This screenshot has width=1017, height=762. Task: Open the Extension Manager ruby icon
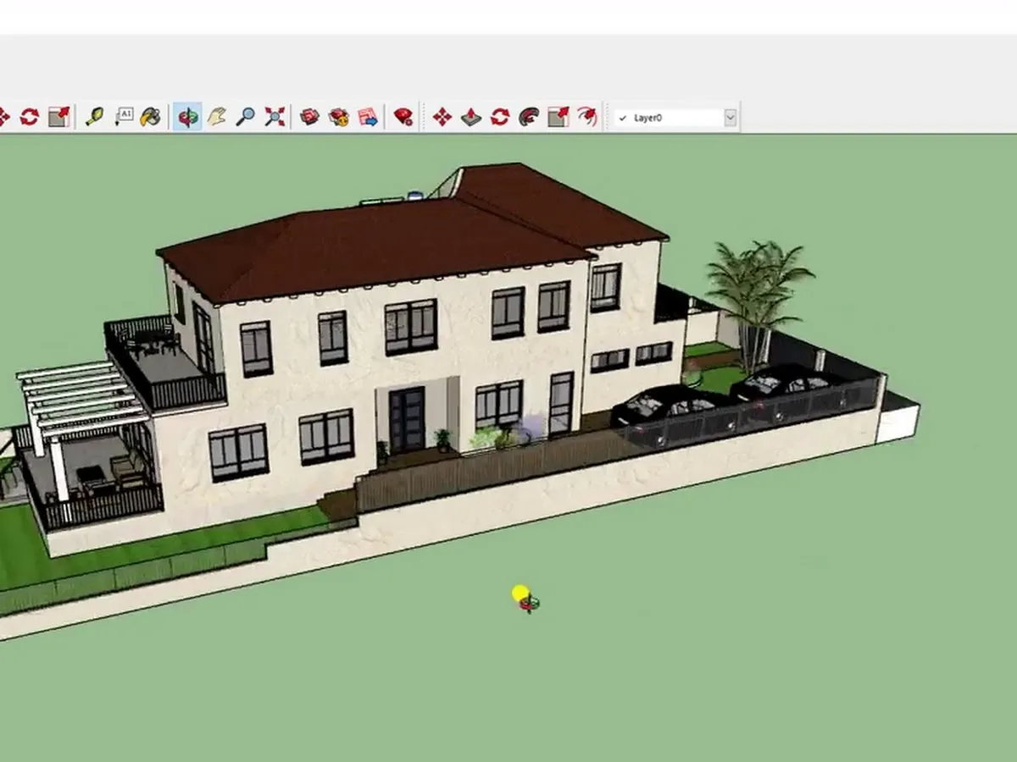(x=403, y=117)
